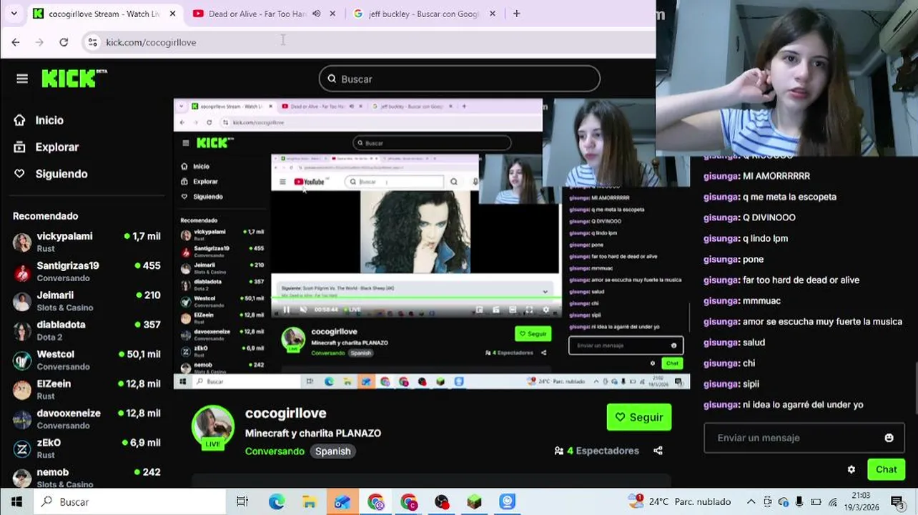Open Siguiendo in the Kick sidebar

point(51,173)
